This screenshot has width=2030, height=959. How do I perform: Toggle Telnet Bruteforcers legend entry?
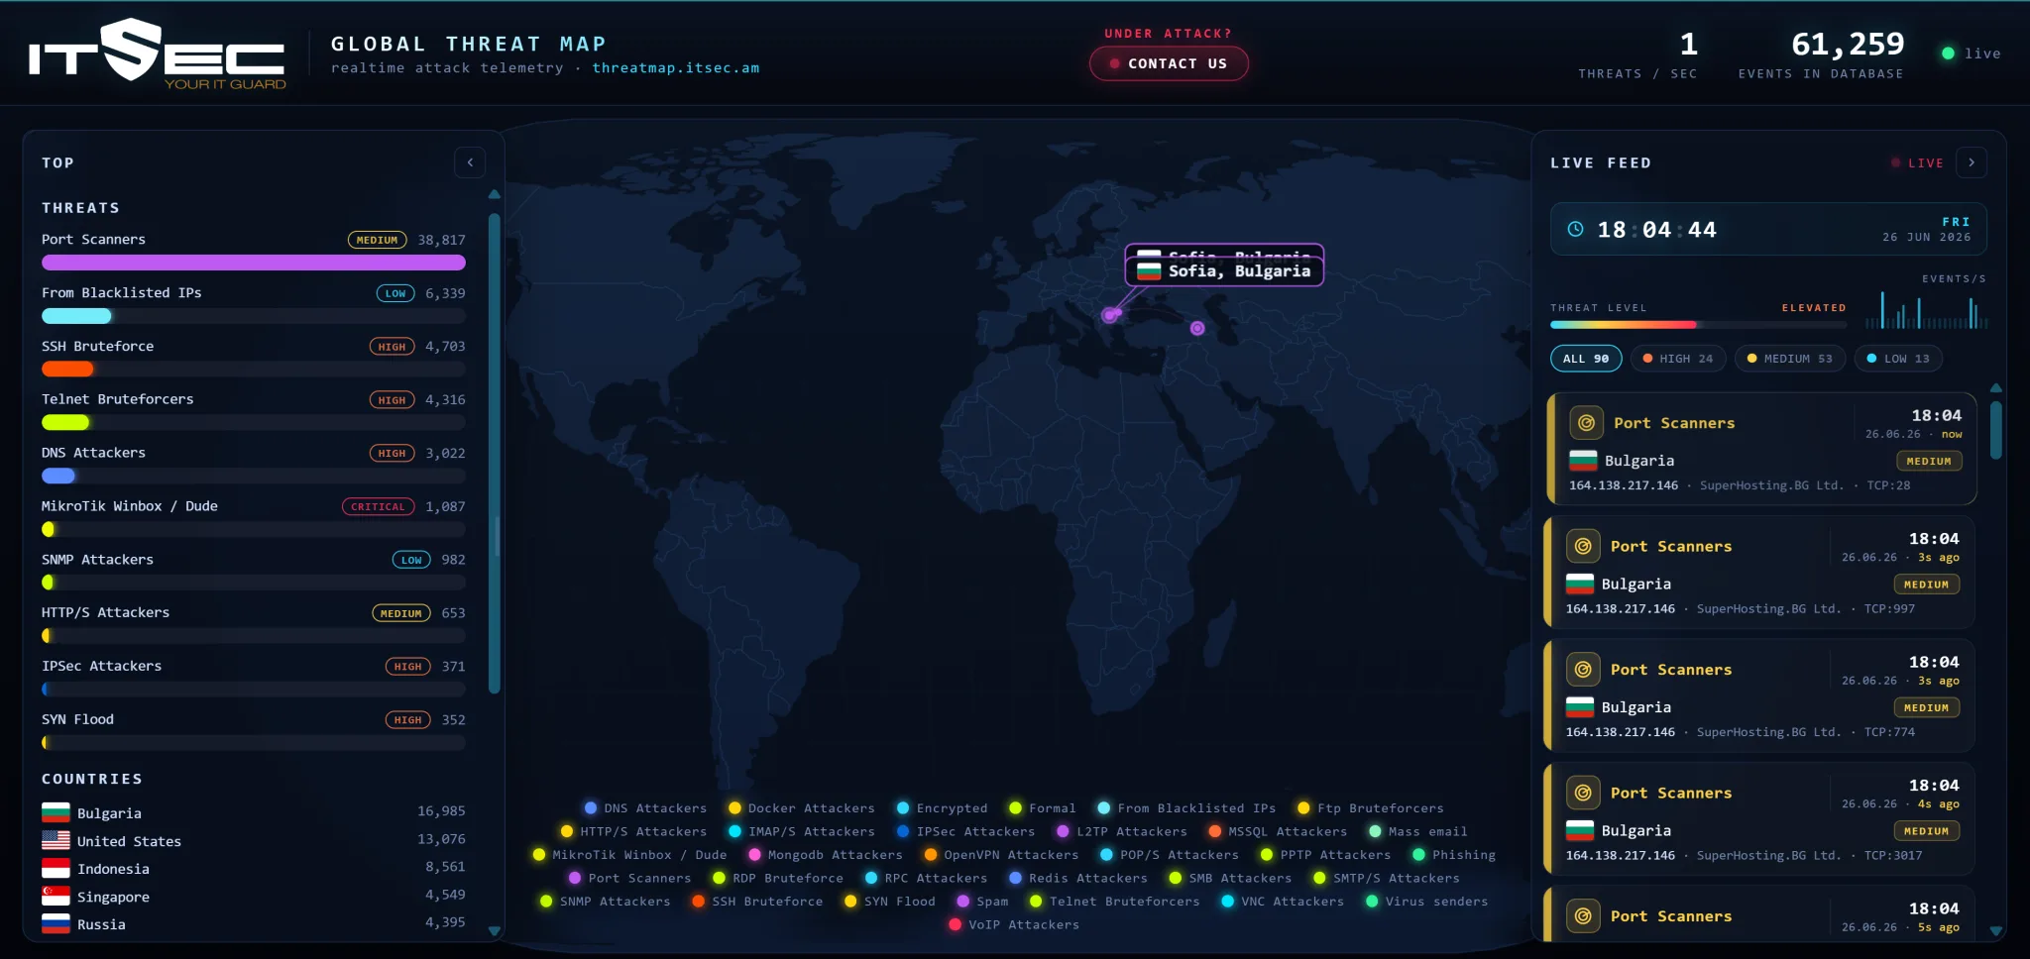(1114, 902)
